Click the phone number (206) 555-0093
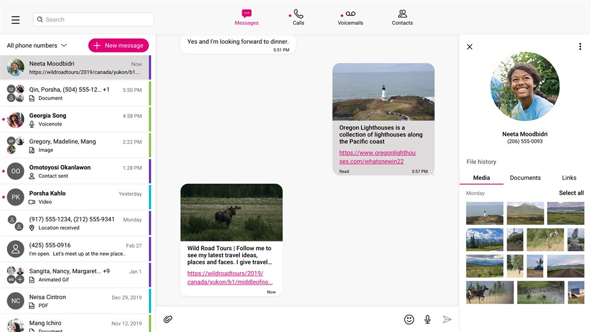 (x=525, y=142)
